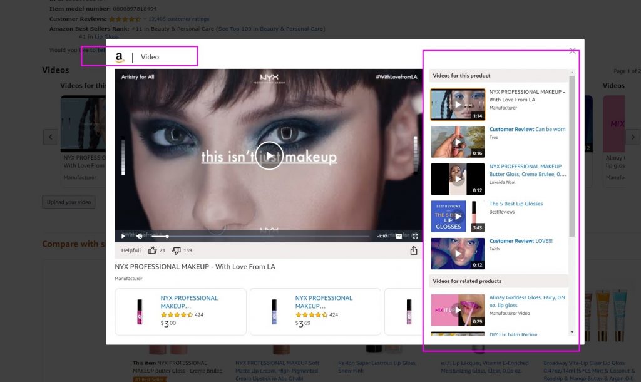Click the thumbs up helpful icon

tap(153, 250)
